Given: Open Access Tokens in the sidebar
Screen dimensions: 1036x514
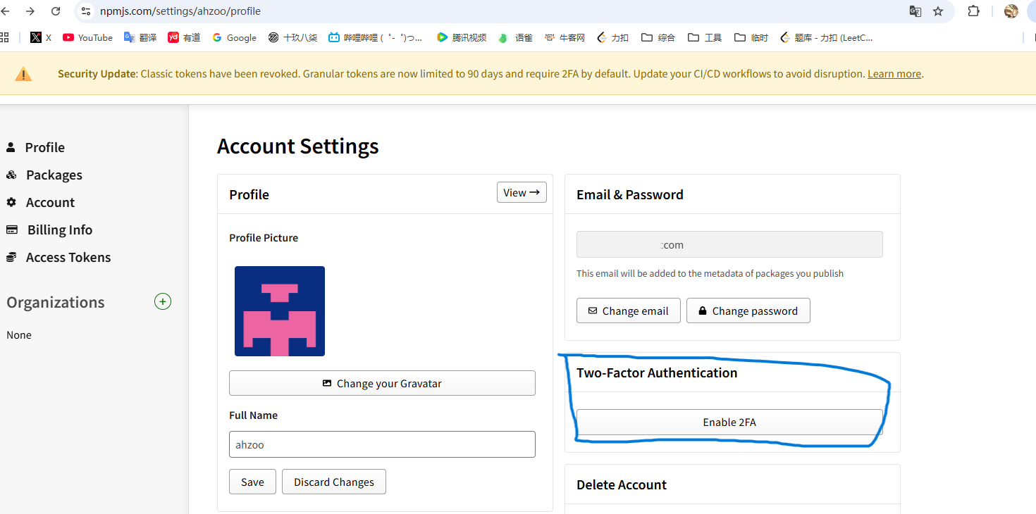Looking at the screenshot, I should (x=68, y=257).
